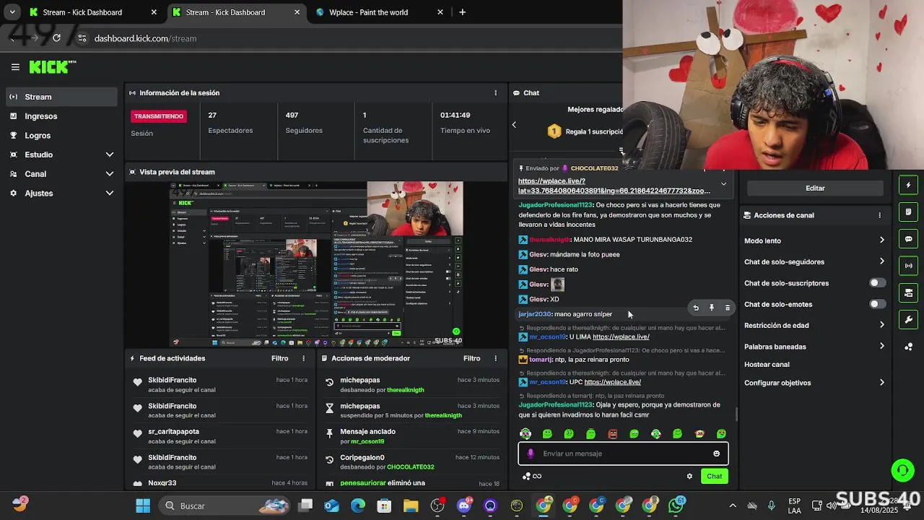Open options menu for Acciones de moderador

click(x=495, y=358)
